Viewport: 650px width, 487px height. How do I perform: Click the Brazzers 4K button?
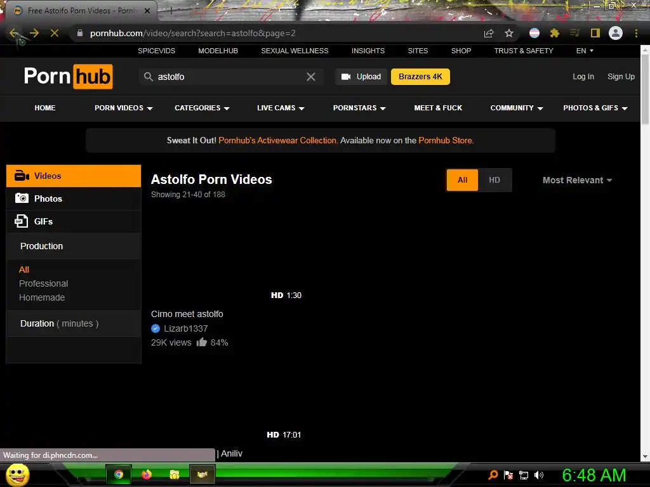click(420, 77)
